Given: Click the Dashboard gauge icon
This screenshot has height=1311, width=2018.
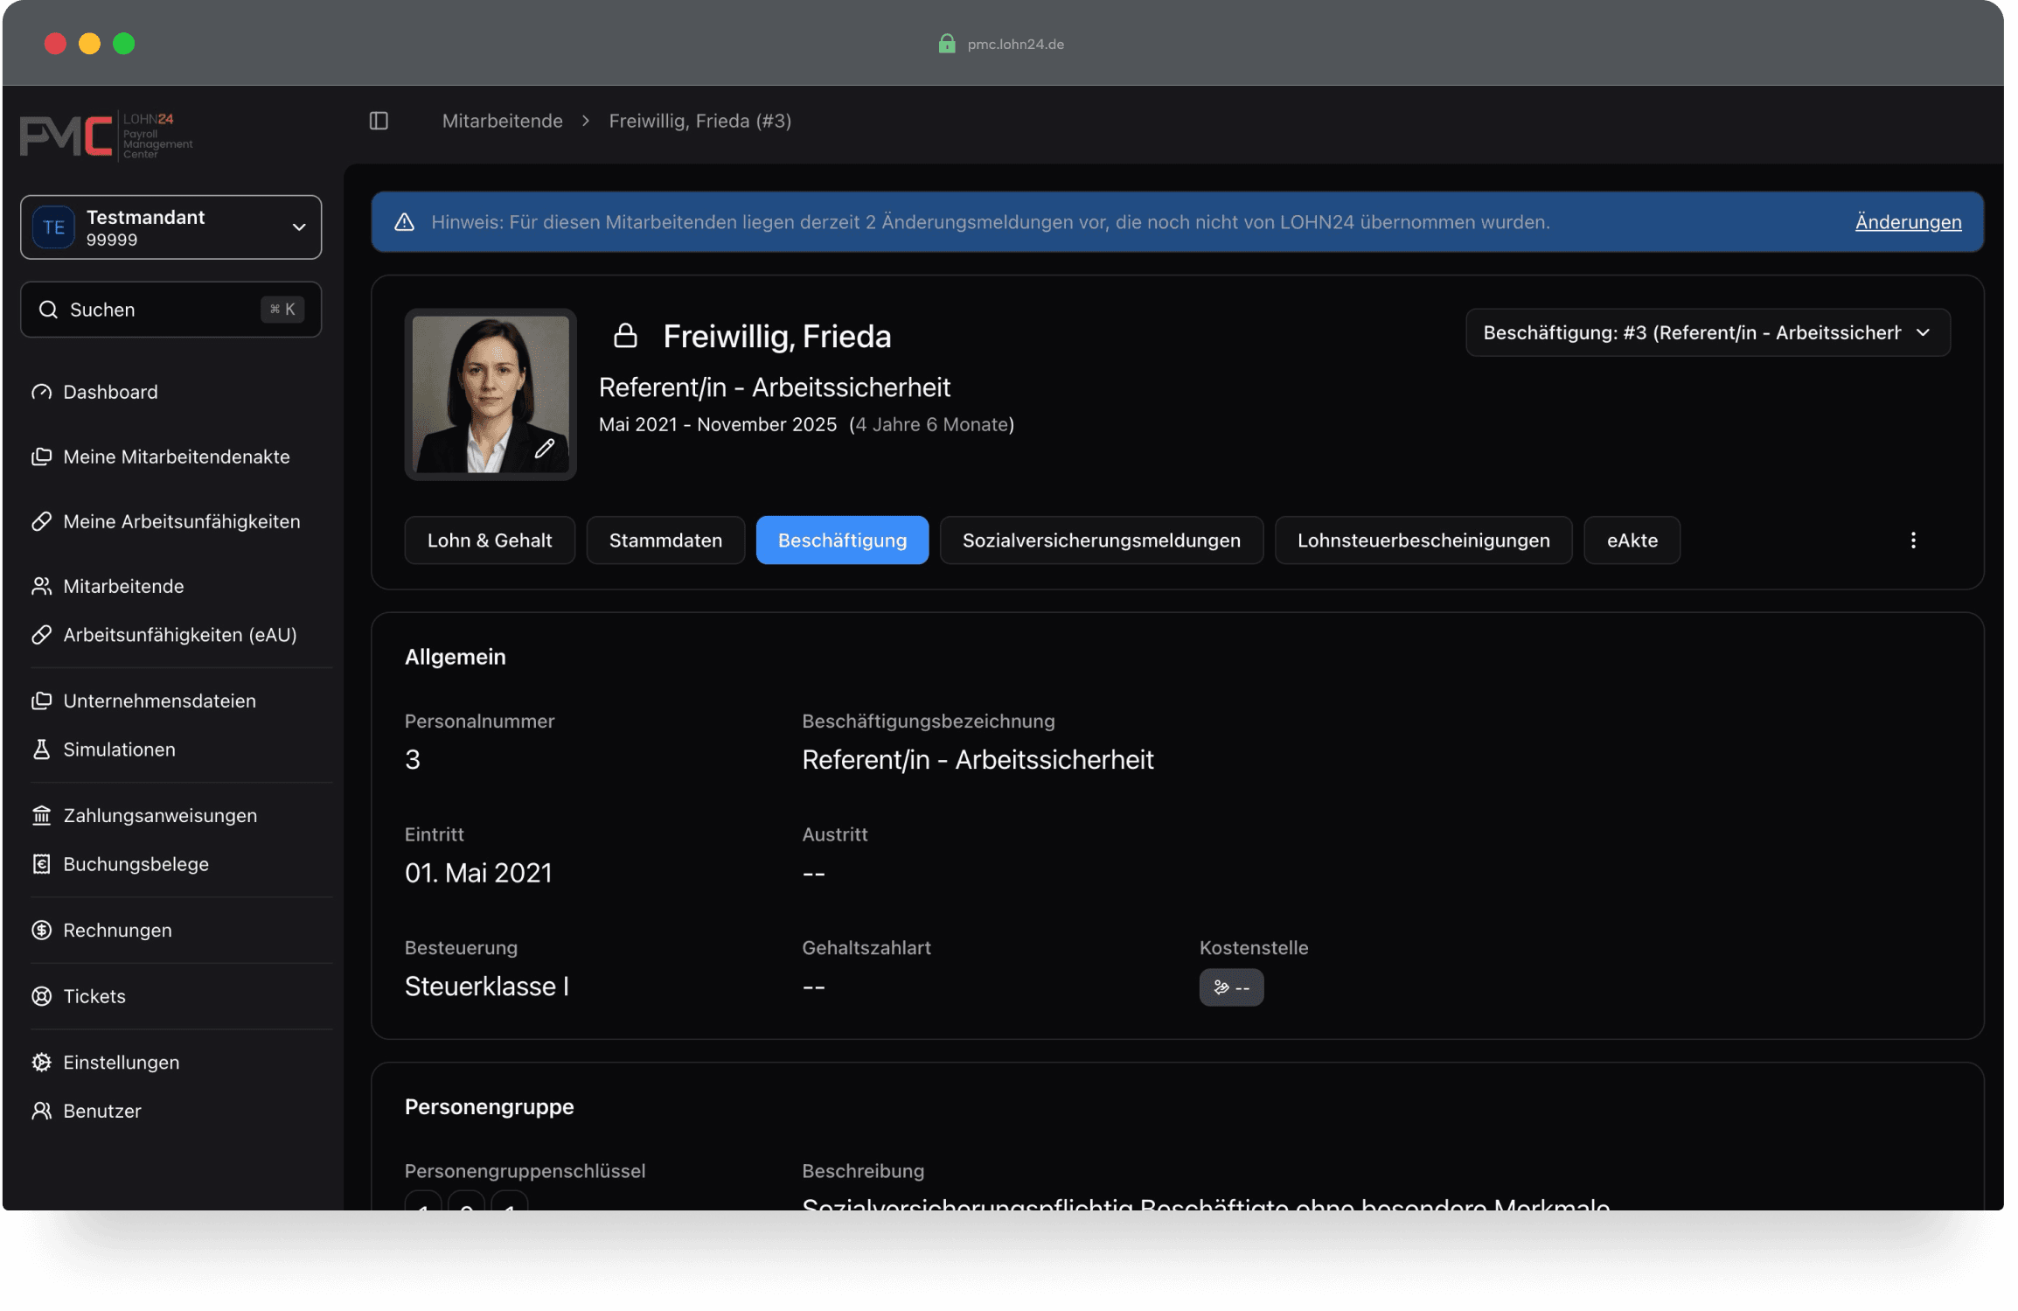Looking at the screenshot, I should [x=41, y=392].
